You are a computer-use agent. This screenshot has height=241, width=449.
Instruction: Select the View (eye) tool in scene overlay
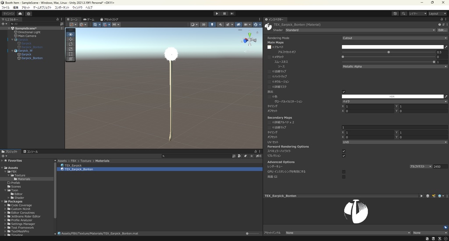(x=71, y=34)
